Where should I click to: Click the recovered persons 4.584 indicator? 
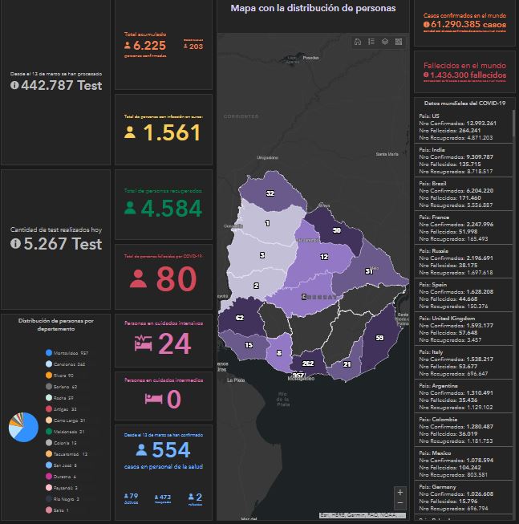tap(164, 207)
